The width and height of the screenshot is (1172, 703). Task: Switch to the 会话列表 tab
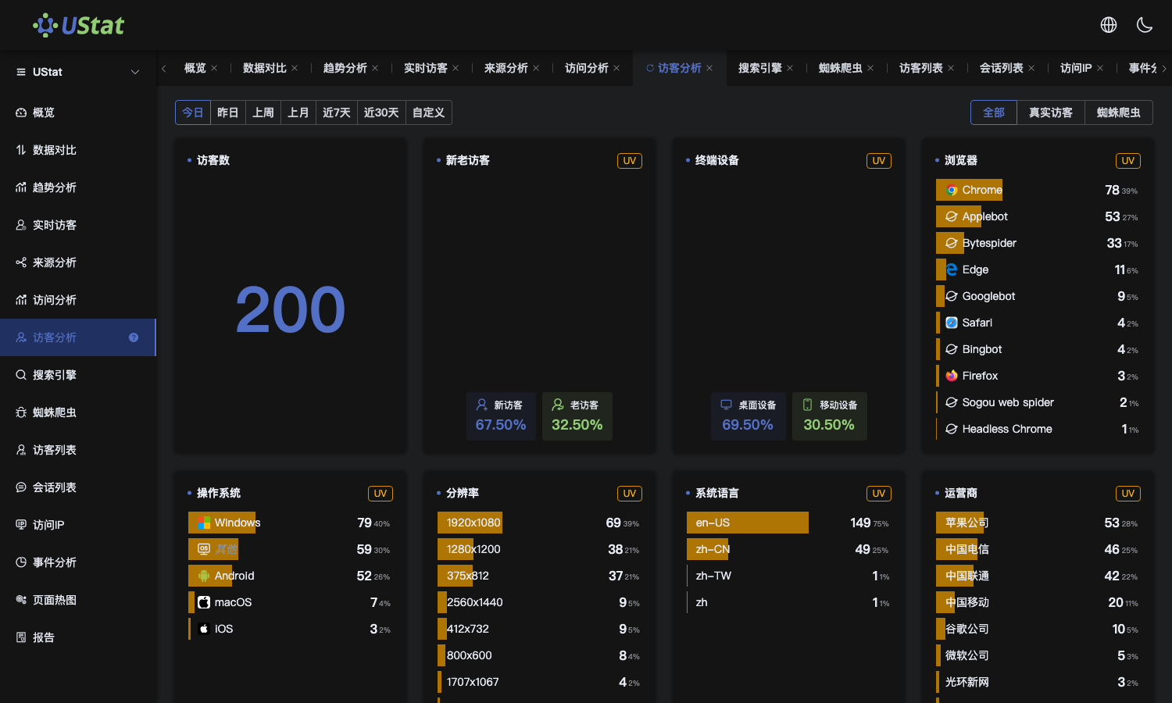click(x=1001, y=68)
